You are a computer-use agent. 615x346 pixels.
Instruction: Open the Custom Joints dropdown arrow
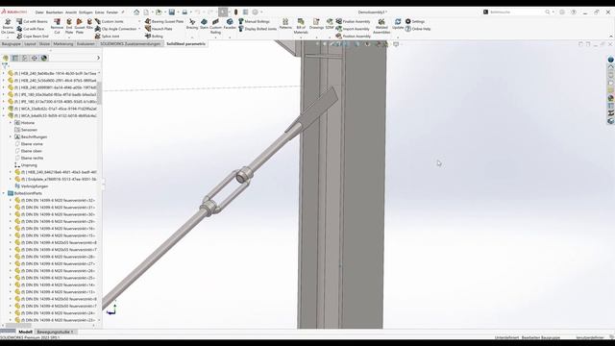pyautogui.click(x=139, y=21)
